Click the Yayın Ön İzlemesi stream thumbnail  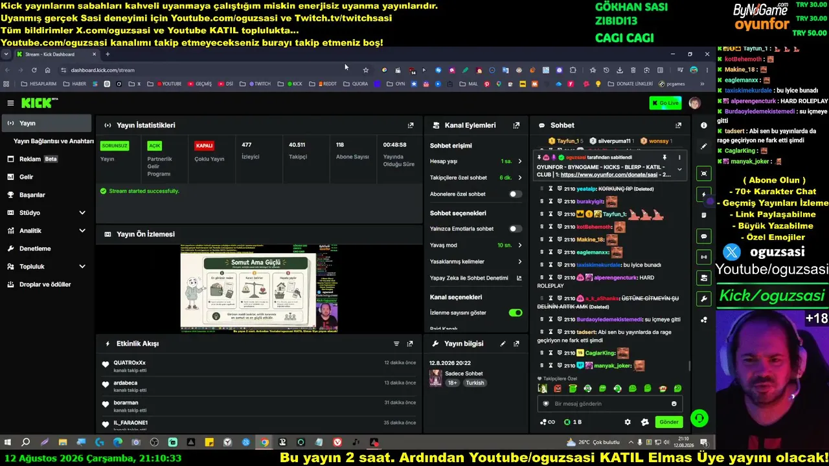(x=259, y=289)
